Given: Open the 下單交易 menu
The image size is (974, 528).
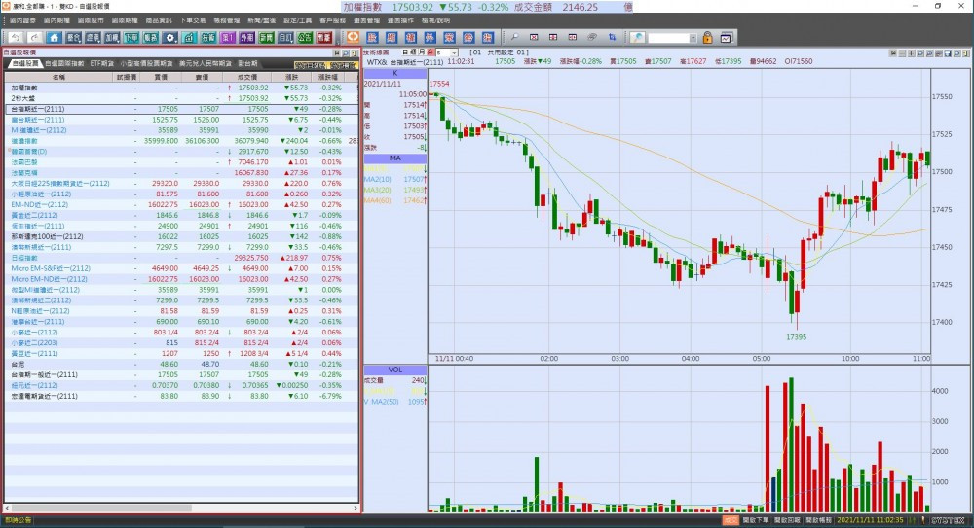Looking at the screenshot, I should tap(190, 19).
